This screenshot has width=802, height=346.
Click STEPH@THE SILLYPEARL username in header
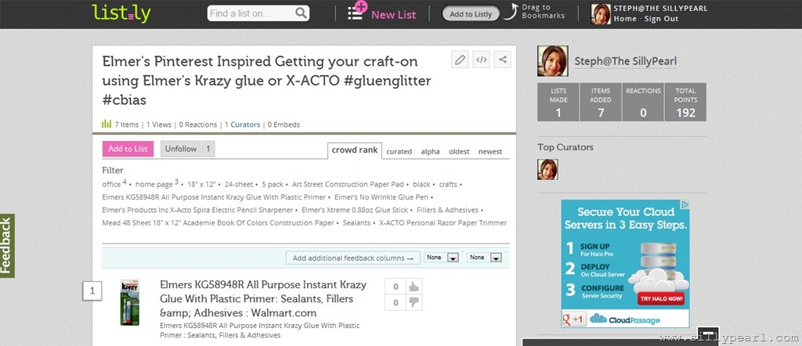pos(660,8)
